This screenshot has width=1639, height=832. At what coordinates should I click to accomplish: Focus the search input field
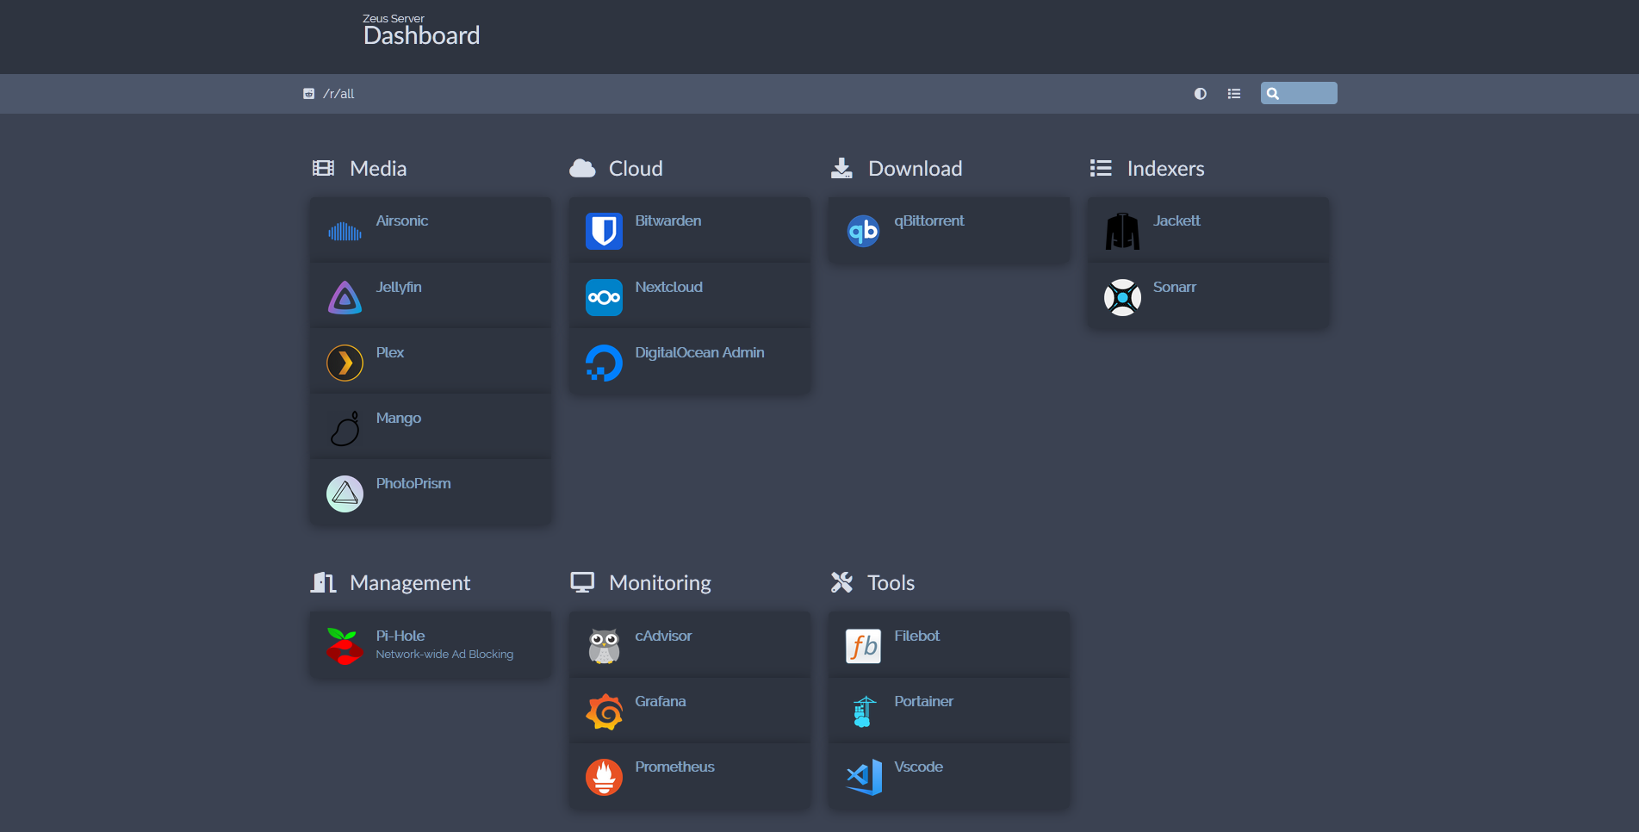(x=1299, y=93)
